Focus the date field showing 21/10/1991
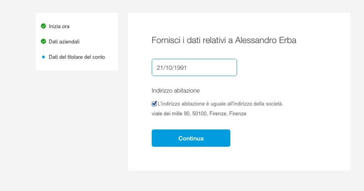This screenshot has width=364, height=191. coord(194,67)
